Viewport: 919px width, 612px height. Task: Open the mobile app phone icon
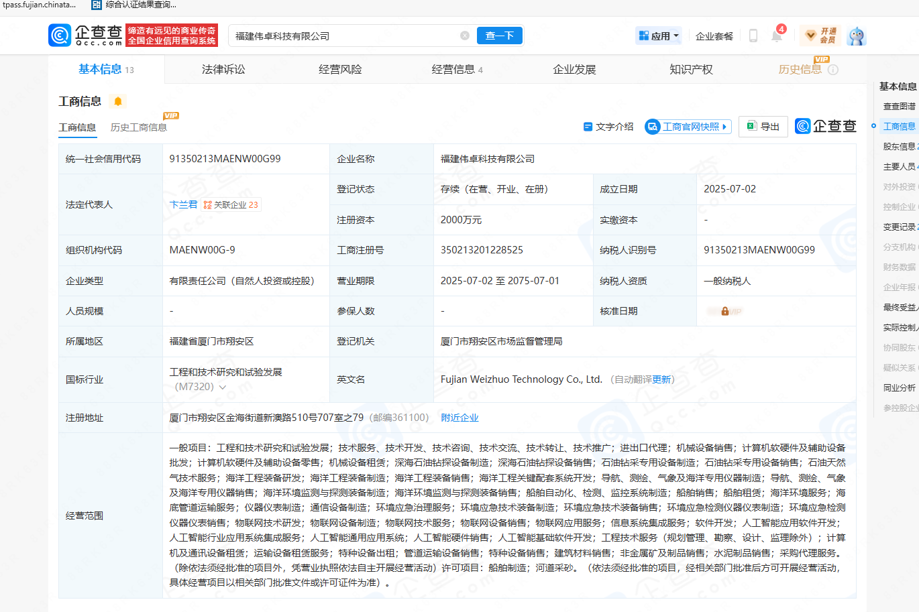tap(753, 36)
